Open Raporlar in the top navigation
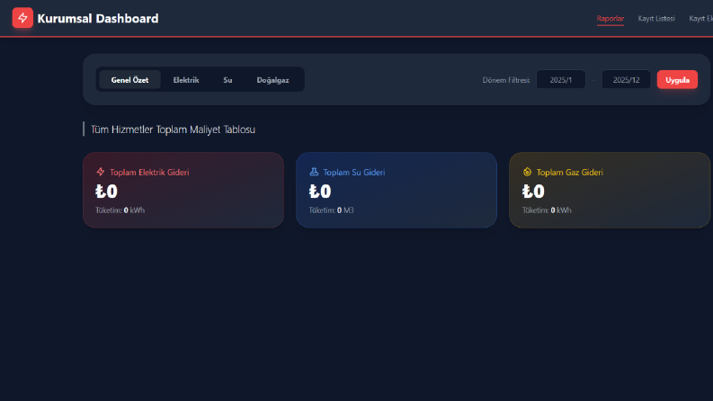The image size is (713, 401). tap(611, 18)
